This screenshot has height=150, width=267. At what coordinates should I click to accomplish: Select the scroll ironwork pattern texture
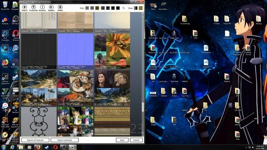pos(39,121)
